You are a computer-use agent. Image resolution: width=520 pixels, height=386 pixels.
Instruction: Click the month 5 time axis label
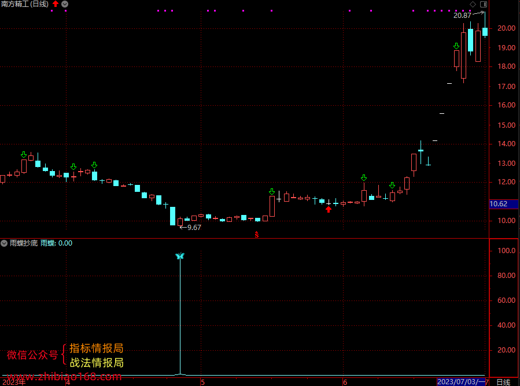202,383
